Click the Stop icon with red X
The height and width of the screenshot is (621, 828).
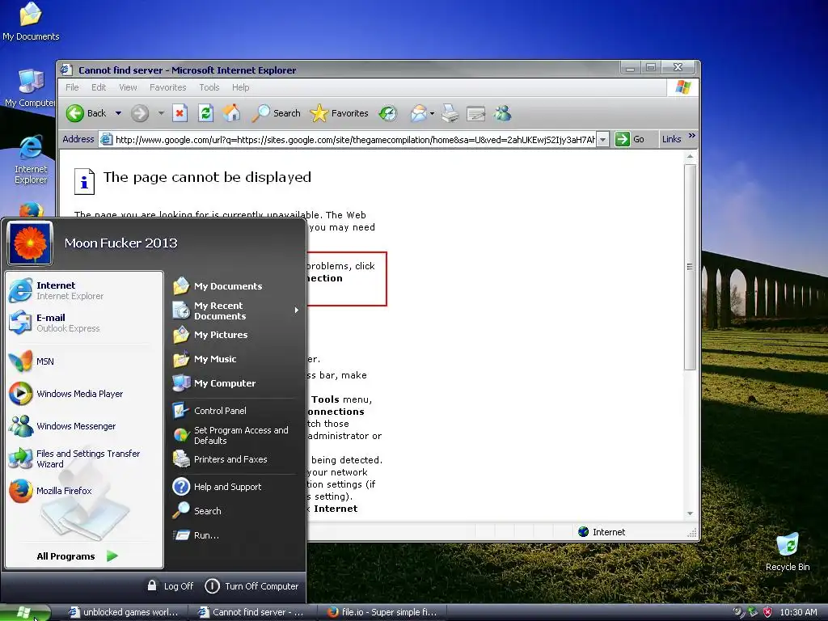[x=180, y=113]
